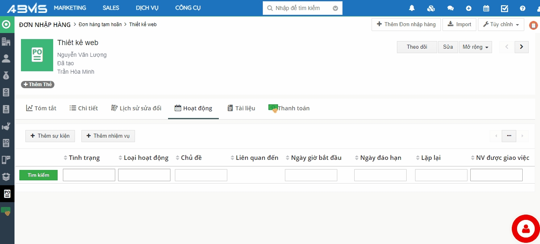The width and height of the screenshot is (540, 244).
Task: Open the notifications bell icon
Action: tap(412, 8)
